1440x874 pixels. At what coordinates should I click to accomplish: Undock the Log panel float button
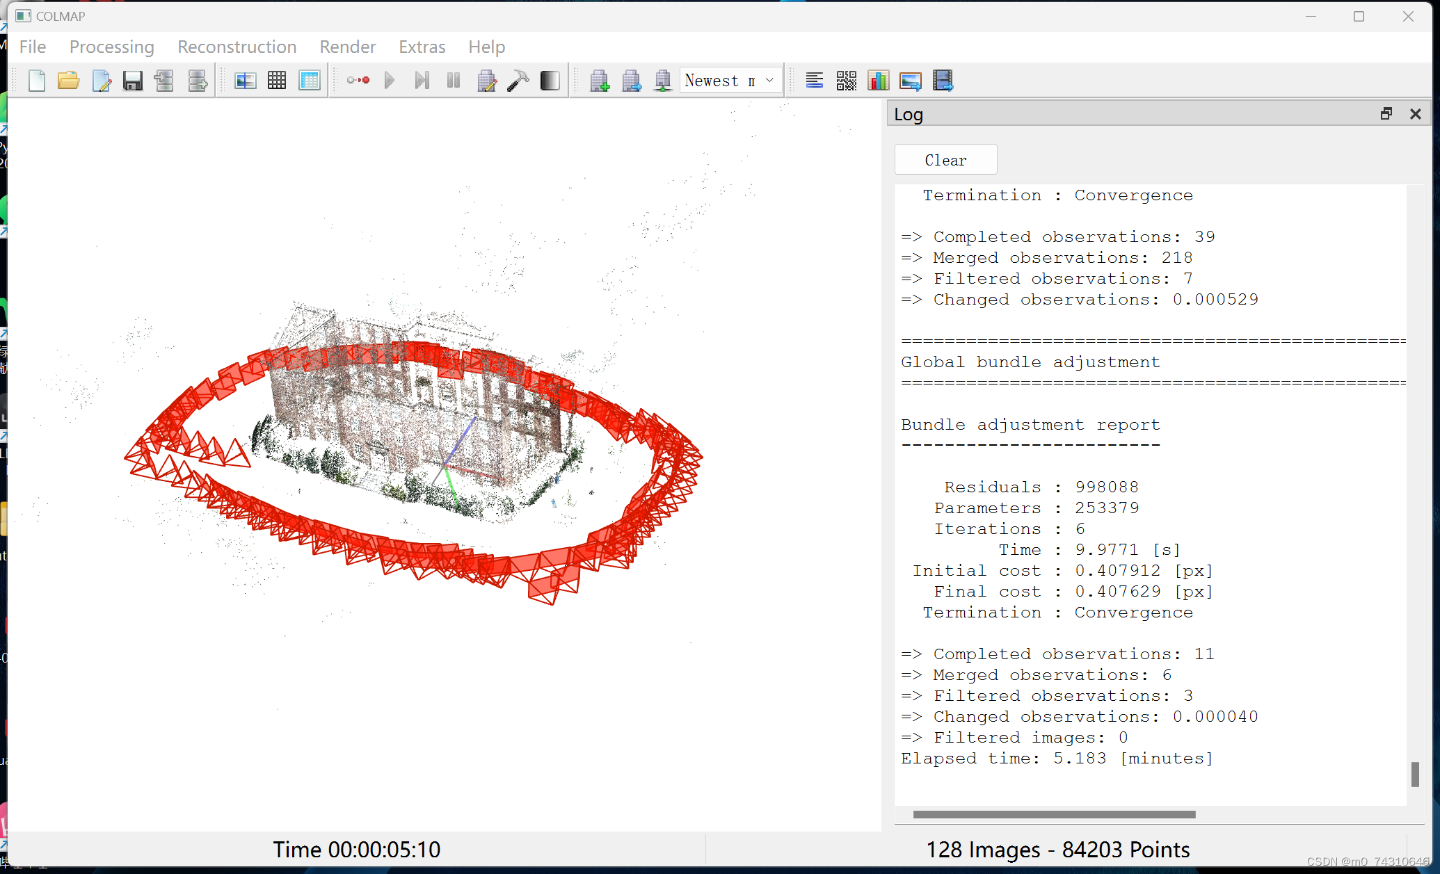pyautogui.click(x=1386, y=114)
